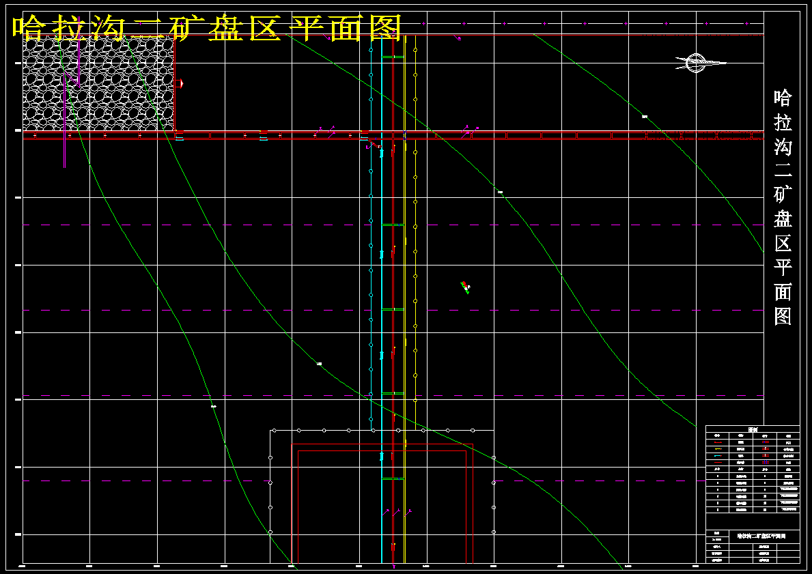The height and width of the screenshot is (574, 812).
Task: Select the north arrow compass symbol
Action: tap(697, 61)
